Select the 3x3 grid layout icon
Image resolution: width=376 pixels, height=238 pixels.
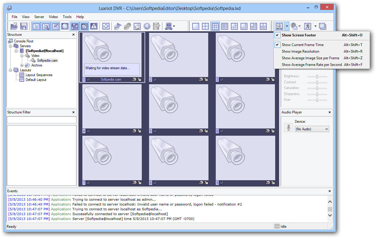[215, 26]
